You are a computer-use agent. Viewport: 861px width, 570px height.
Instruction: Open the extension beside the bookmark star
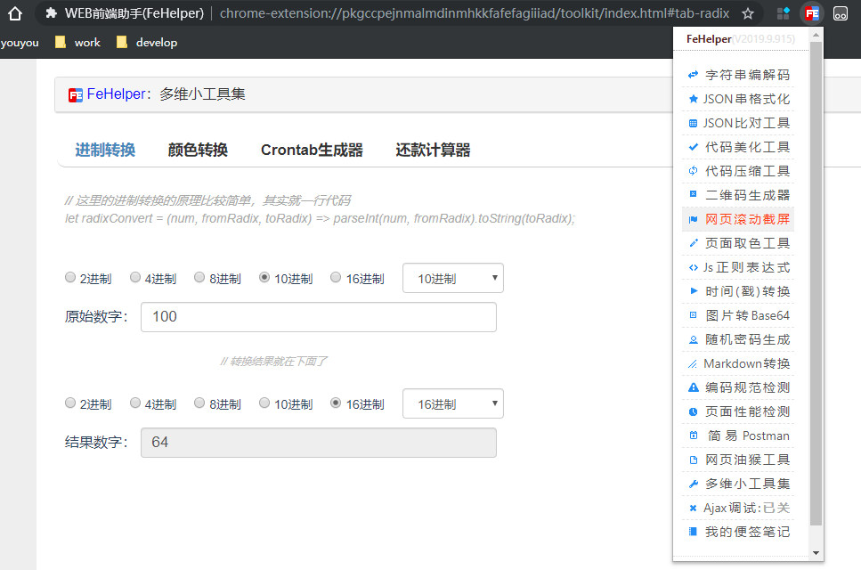coord(784,13)
